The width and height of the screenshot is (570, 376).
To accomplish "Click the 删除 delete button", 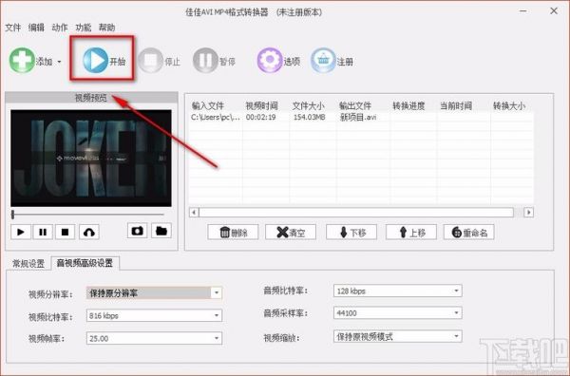I will click(x=233, y=232).
